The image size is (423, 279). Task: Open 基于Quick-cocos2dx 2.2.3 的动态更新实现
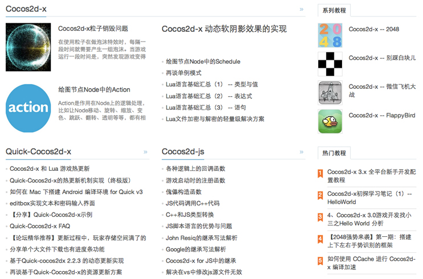tap(67, 261)
